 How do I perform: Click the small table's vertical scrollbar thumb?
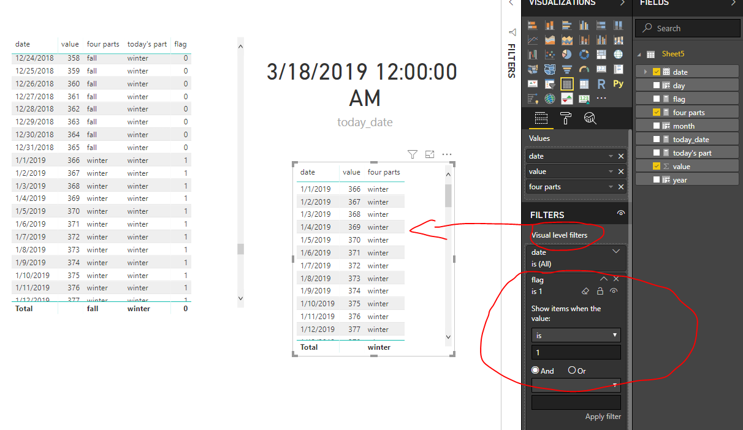click(x=448, y=195)
